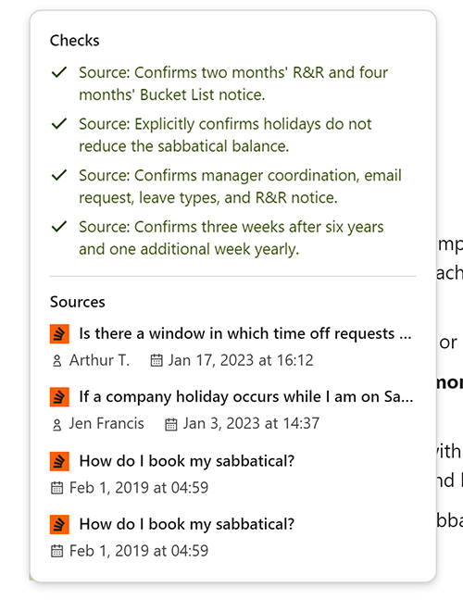This screenshot has width=463, height=612.
Task: Click Stack Overflow icon of first sabbatical booking source
Action: 59,461
